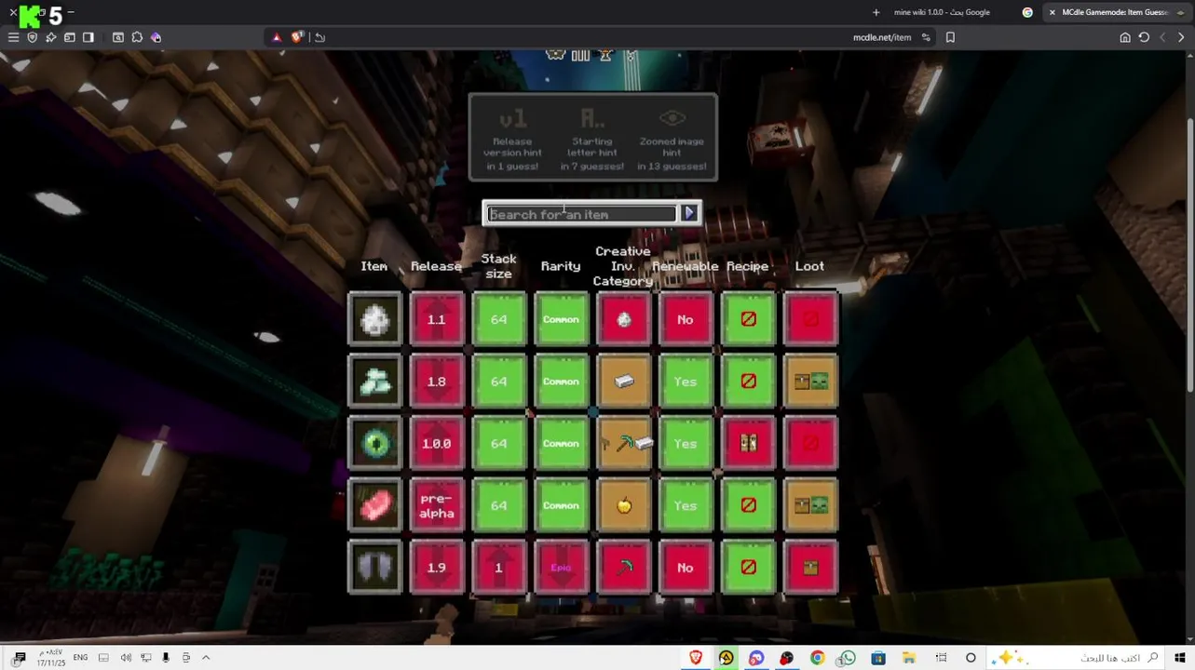The image size is (1195, 670).
Task: Click the Loot column header
Action: click(809, 266)
